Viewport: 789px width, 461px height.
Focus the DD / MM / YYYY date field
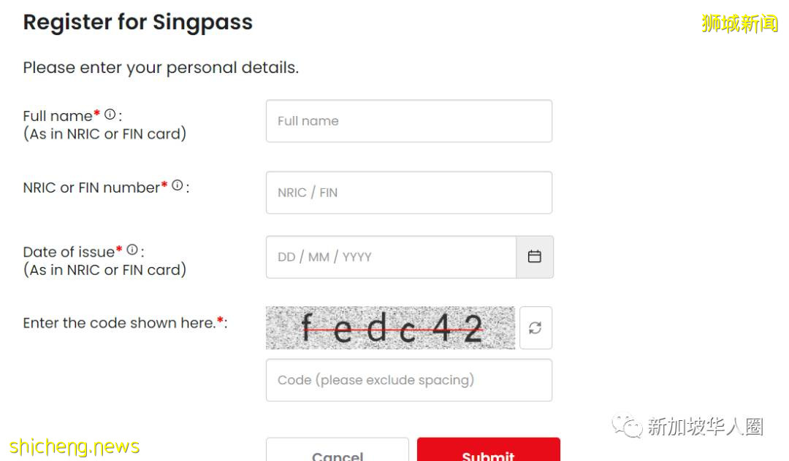click(x=391, y=257)
